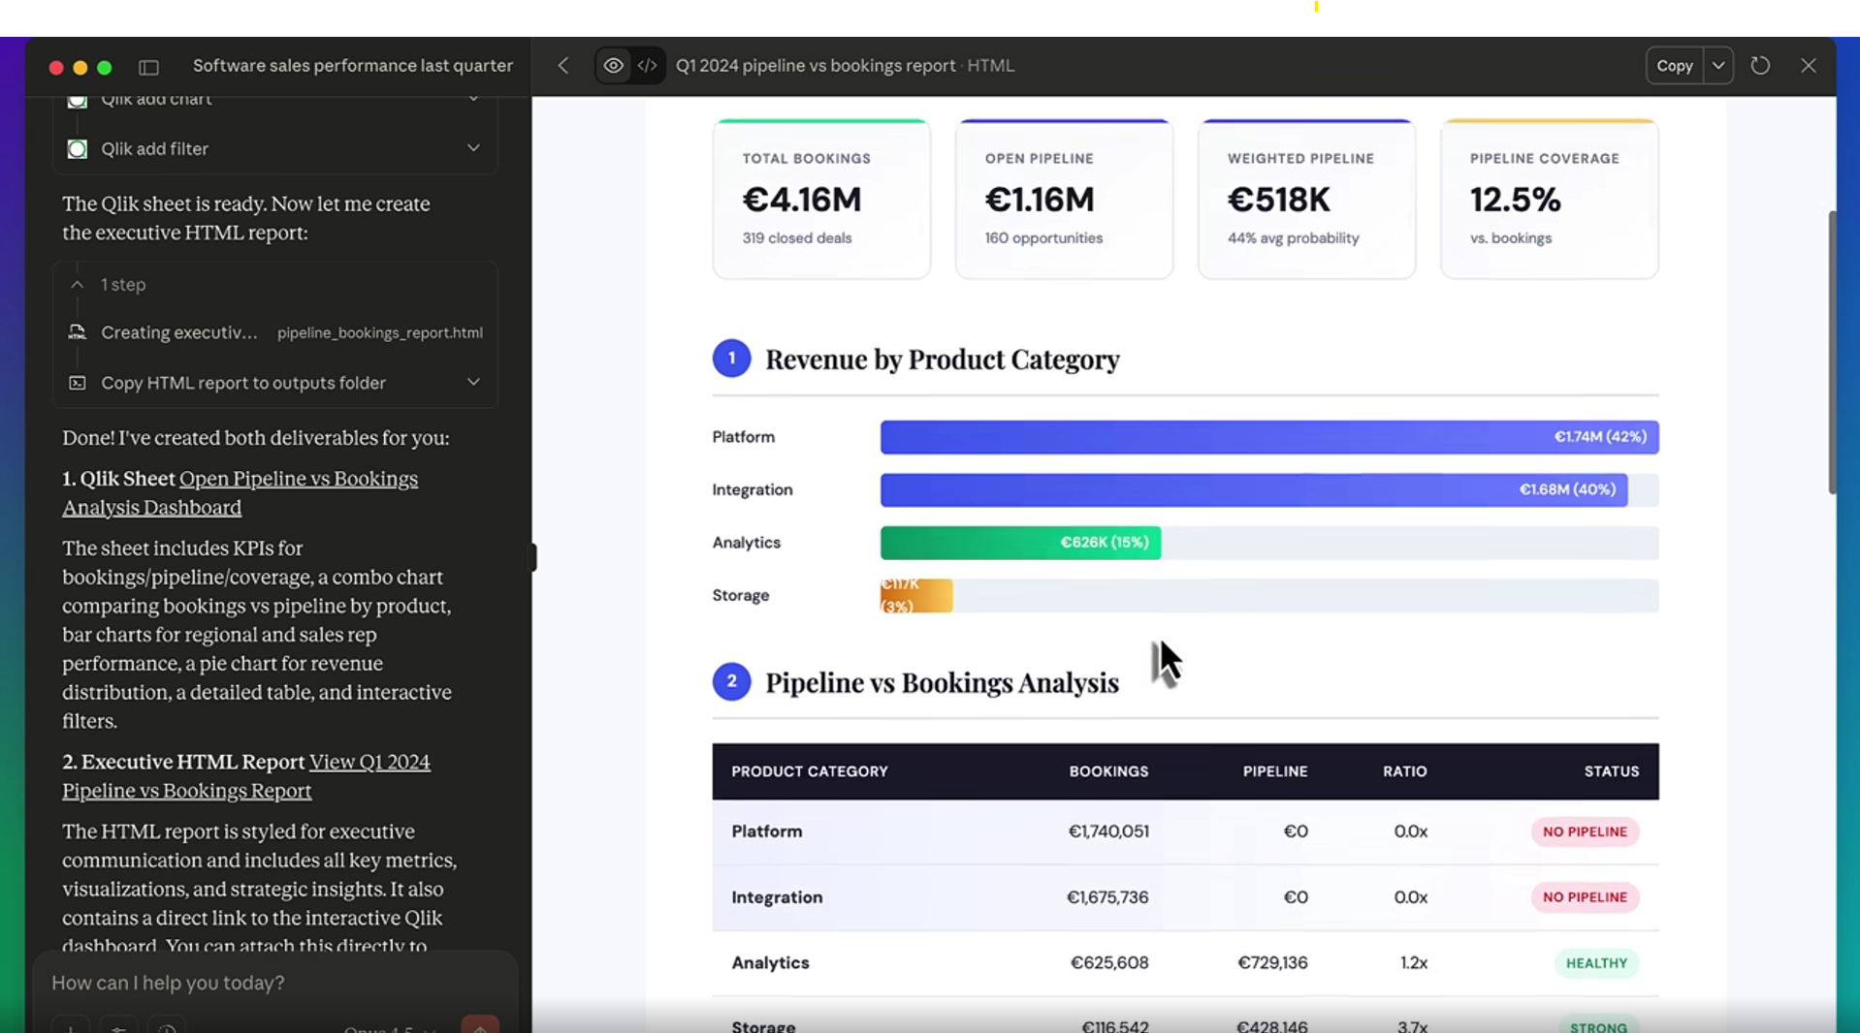The image size is (1860, 1033).
Task: Select the Open Pipeline €1.16M card
Action: pyautogui.click(x=1064, y=199)
